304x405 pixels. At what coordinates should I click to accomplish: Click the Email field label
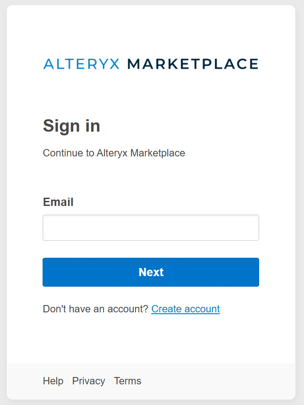point(58,202)
